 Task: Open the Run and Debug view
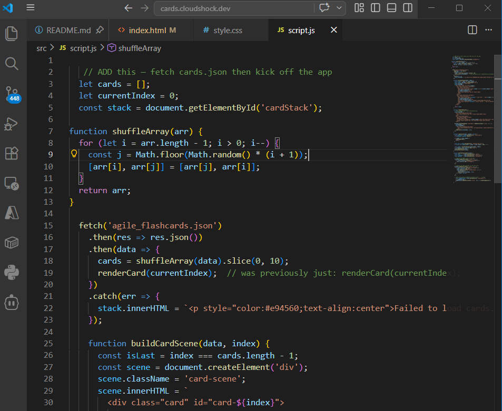pyautogui.click(x=12, y=124)
